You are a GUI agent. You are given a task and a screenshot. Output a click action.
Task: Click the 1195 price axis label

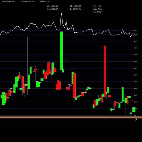point(136,62)
